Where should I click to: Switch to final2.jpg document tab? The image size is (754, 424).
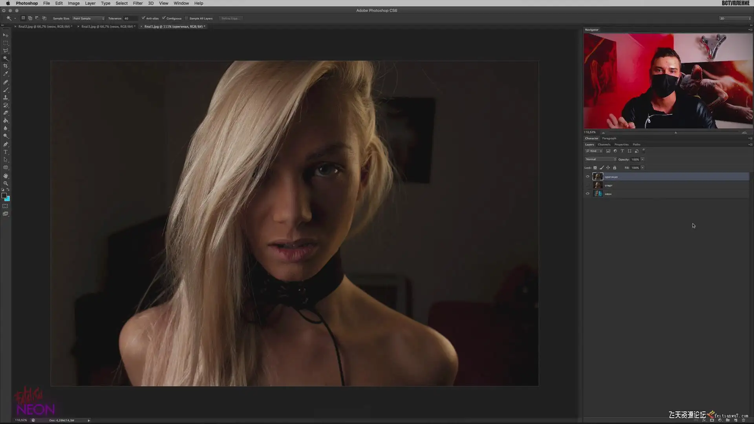coord(44,26)
